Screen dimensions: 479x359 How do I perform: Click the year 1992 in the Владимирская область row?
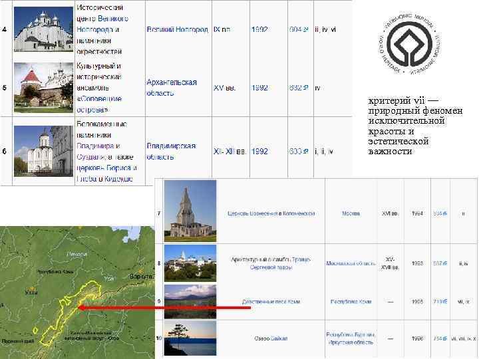(x=259, y=152)
